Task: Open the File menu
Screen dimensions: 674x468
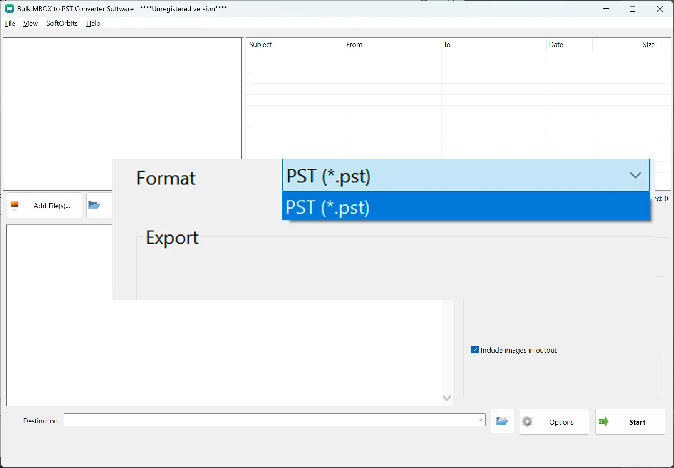Action: coord(10,23)
